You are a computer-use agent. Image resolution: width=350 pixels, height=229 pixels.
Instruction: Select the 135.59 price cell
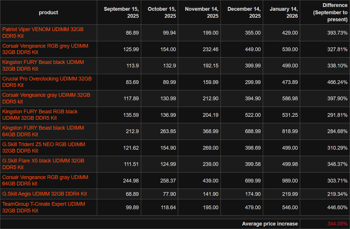pos(119,115)
